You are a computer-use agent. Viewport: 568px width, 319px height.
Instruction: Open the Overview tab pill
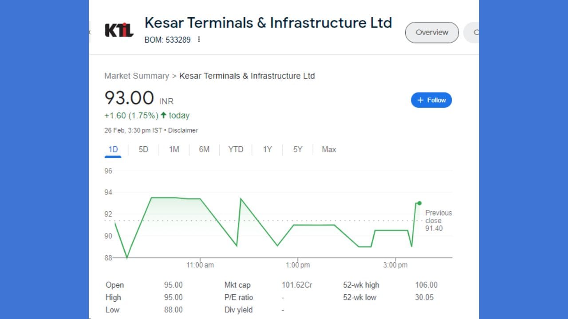(432, 32)
